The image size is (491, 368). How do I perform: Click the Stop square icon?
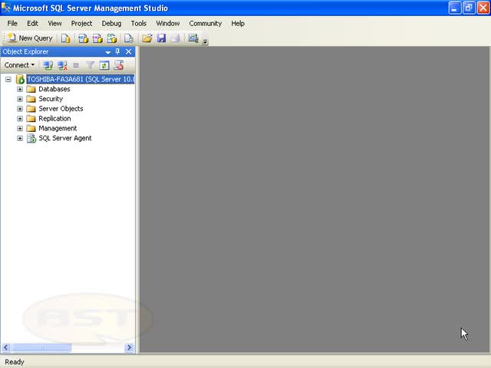coord(76,65)
